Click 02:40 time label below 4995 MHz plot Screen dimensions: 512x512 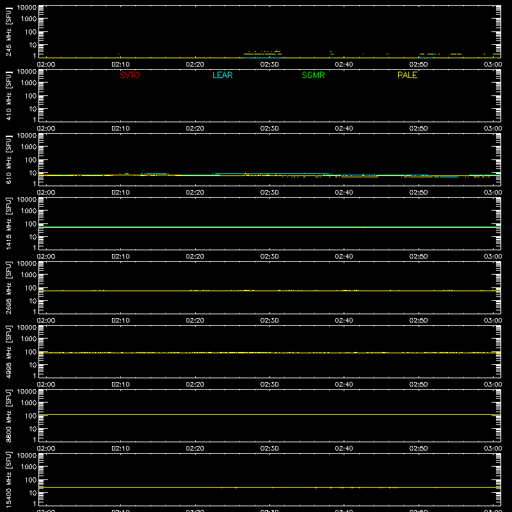(x=344, y=385)
